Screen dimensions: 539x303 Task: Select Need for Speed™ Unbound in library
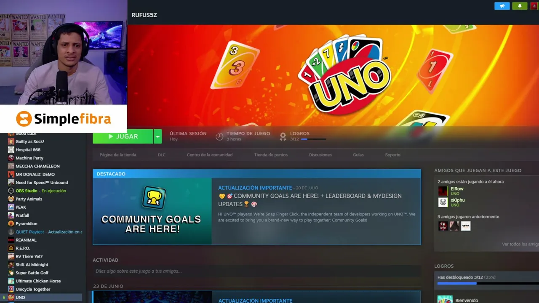tap(42, 183)
